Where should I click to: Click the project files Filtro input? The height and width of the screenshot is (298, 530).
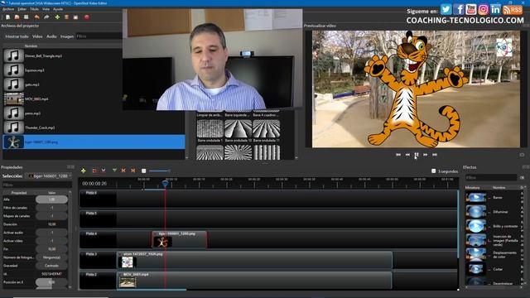point(99,36)
